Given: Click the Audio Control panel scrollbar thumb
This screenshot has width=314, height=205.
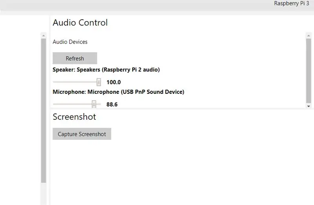Looking at the screenshot, I should (x=309, y=71).
